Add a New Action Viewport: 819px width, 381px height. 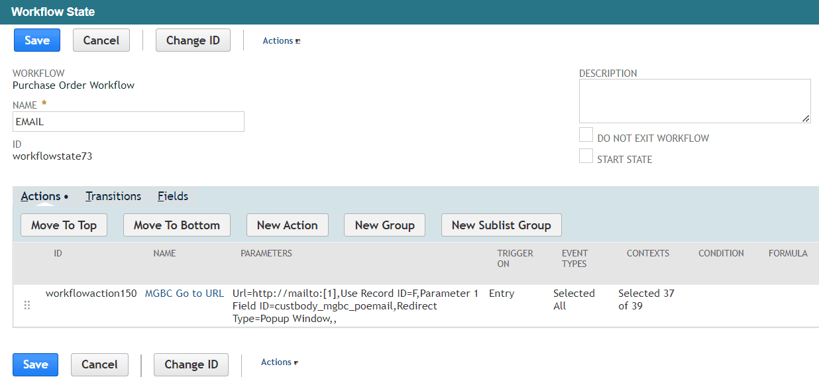tap(287, 225)
